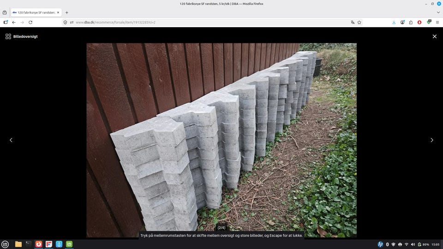Click the blue shield app taskbar icon
The image size is (443, 249).
coord(59,244)
